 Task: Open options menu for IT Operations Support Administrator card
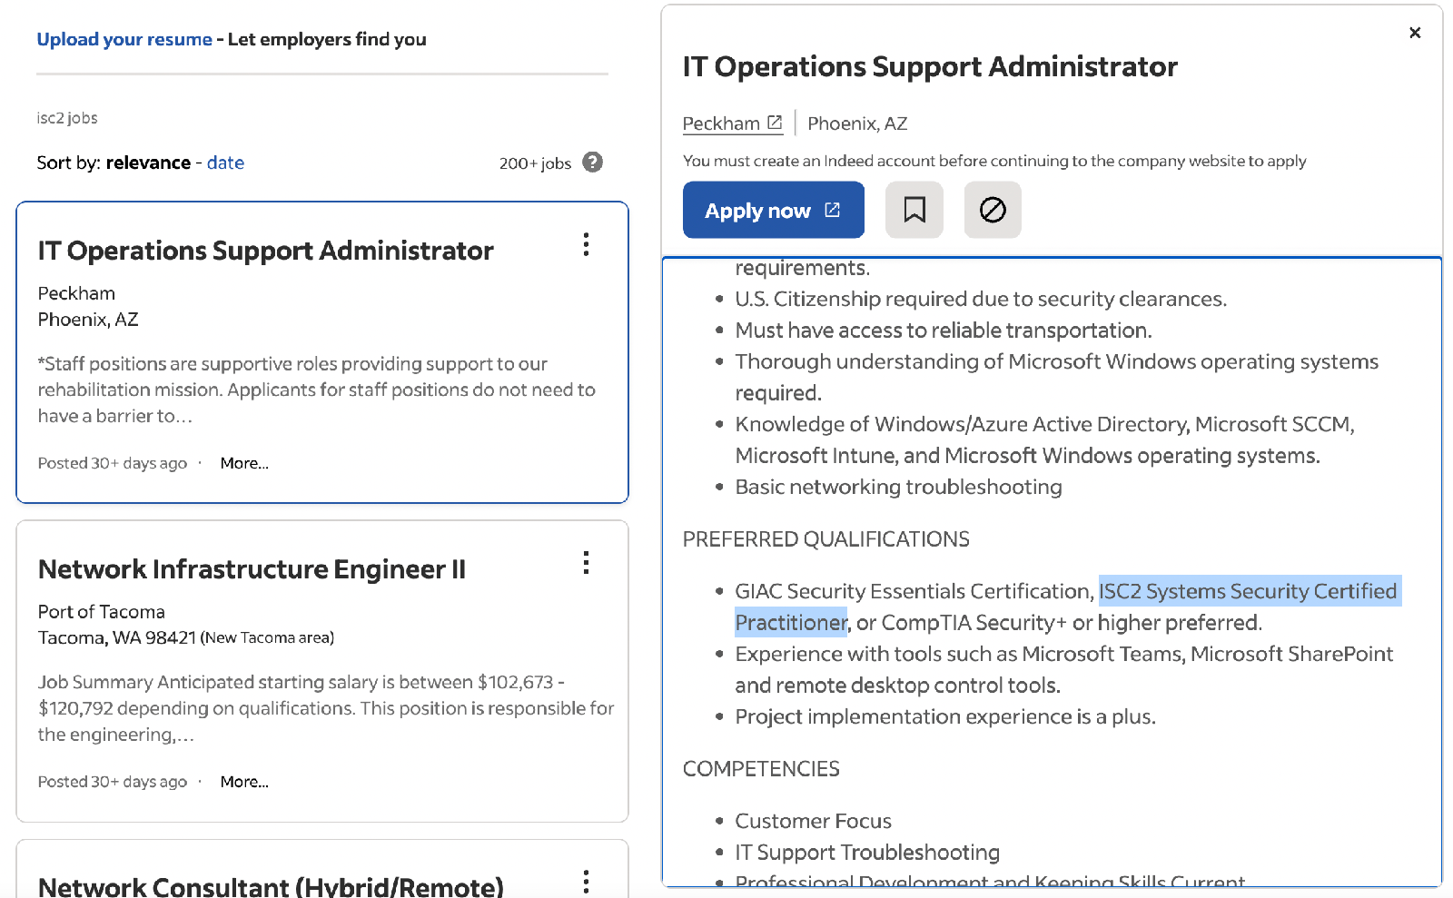(586, 244)
